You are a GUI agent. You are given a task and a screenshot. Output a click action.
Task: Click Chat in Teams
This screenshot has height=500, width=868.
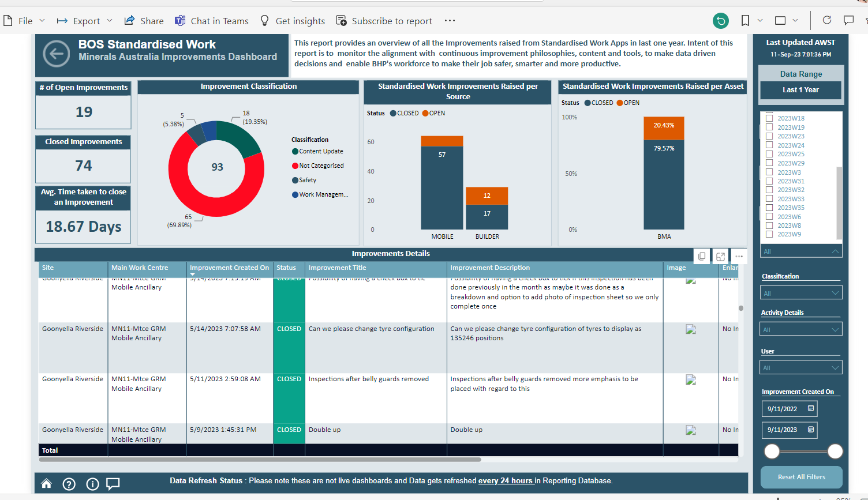tap(212, 21)
